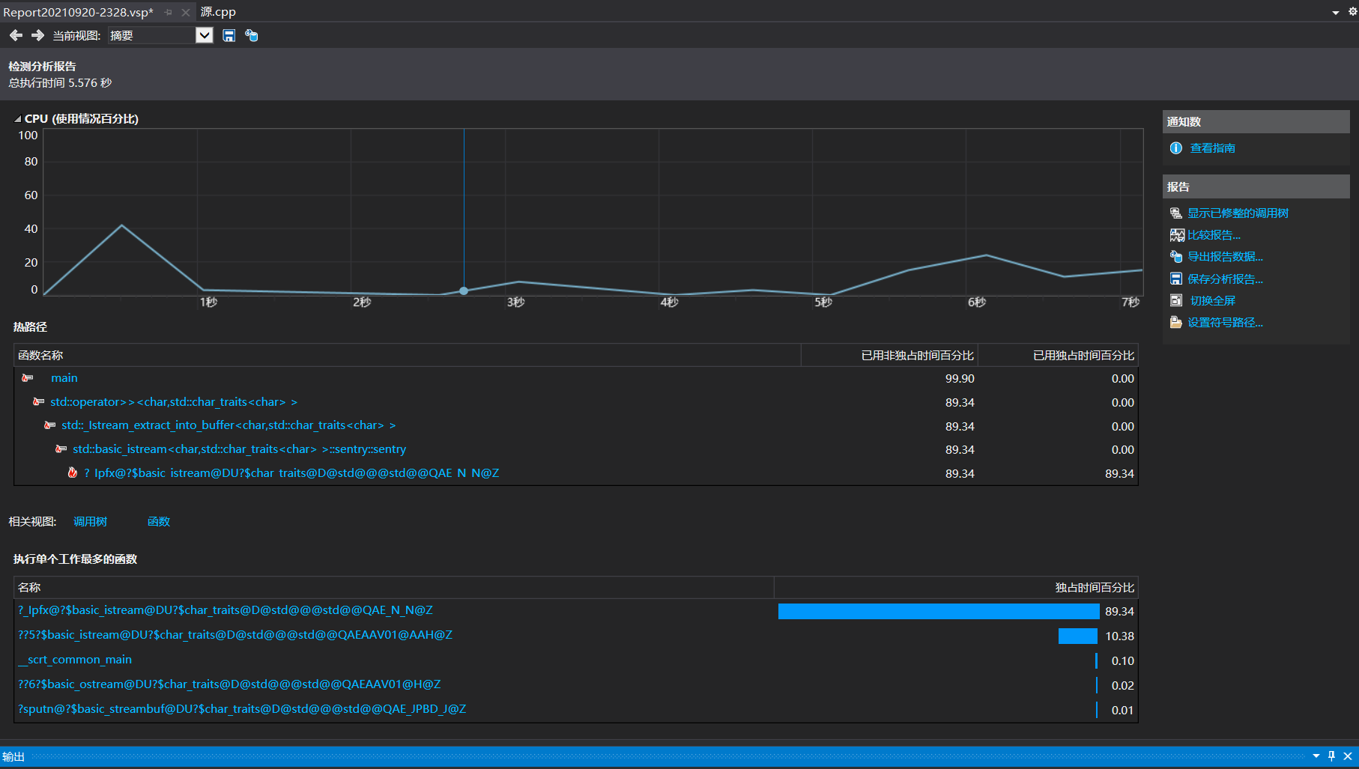Click the info icon beside 查看指南
This screenshot has height=769, width=1359.
[1176, 148]
